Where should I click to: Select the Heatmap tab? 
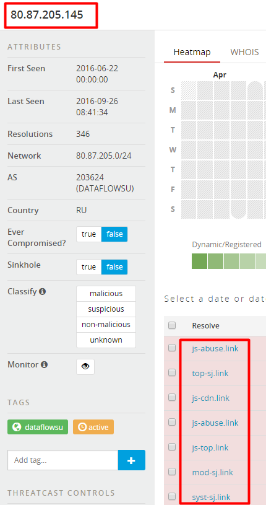tap(192, 52)
